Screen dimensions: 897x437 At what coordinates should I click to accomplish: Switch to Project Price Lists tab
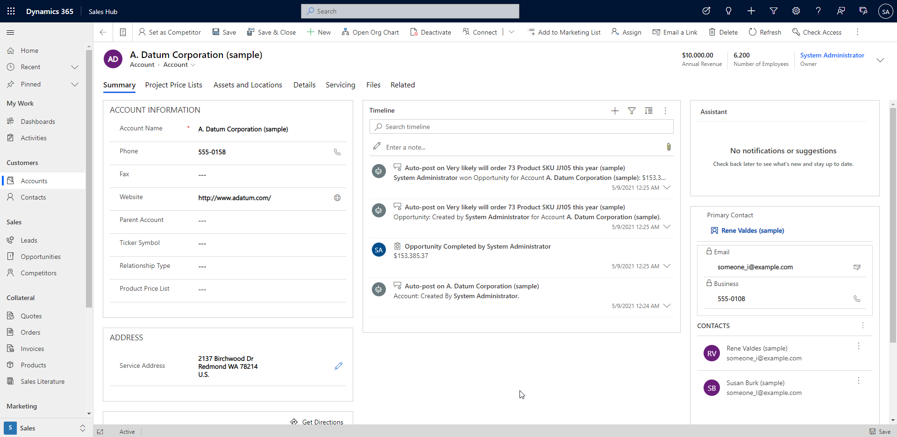[x=173, y=85]
